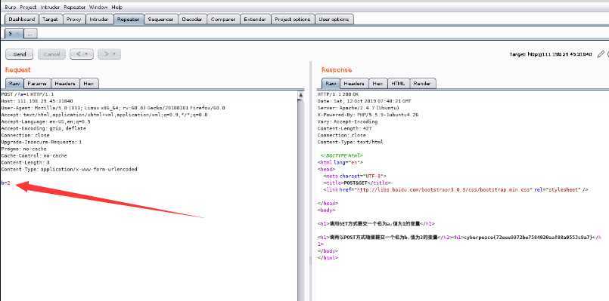This screenshot has width=609, height=301.
Task: Click the POST /?a=1 request line
Action: (27, 94)
